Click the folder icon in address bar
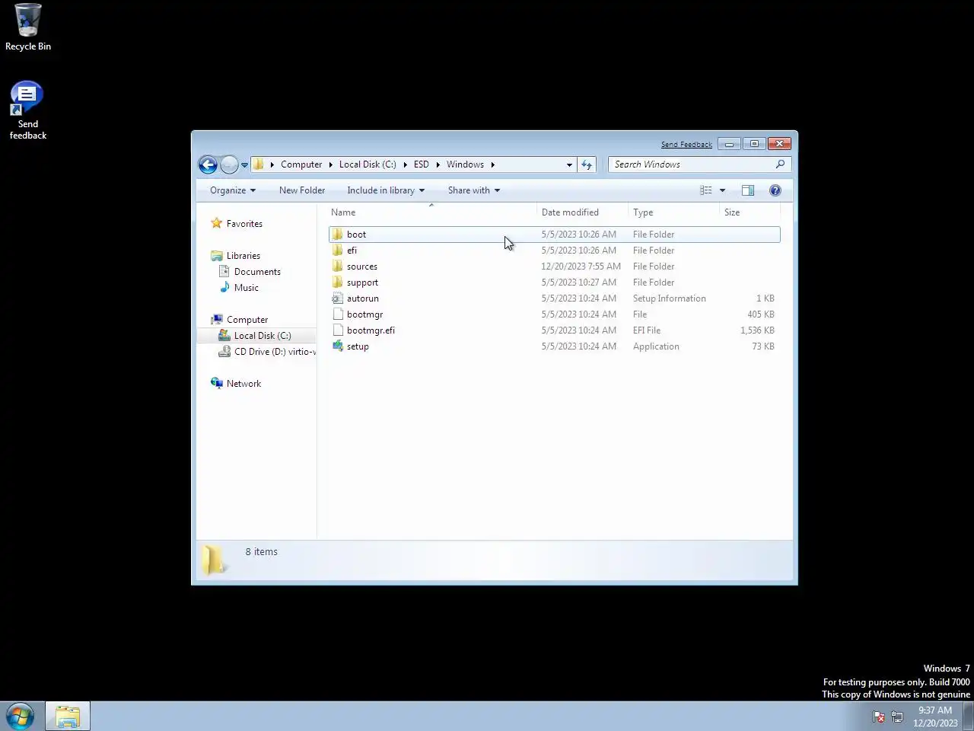 [259, 164]
